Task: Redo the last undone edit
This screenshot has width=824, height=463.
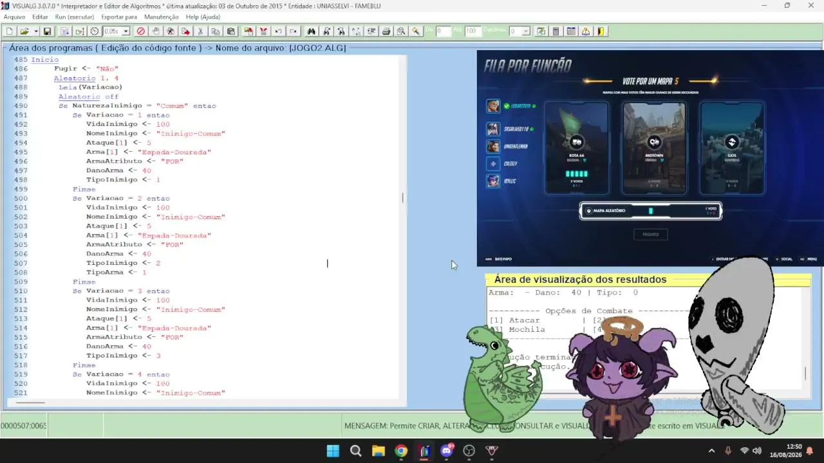Action: click(294, 31)
